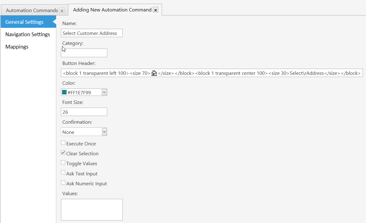The height and width of the screenshot is (223, 366).
Task: Check the Ask Numeric Input checkbox
Action: (63, 182)
